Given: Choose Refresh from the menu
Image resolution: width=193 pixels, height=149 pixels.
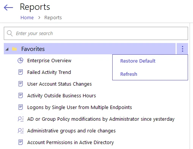Looking at the screenshot, I should (x=129, y=74).
